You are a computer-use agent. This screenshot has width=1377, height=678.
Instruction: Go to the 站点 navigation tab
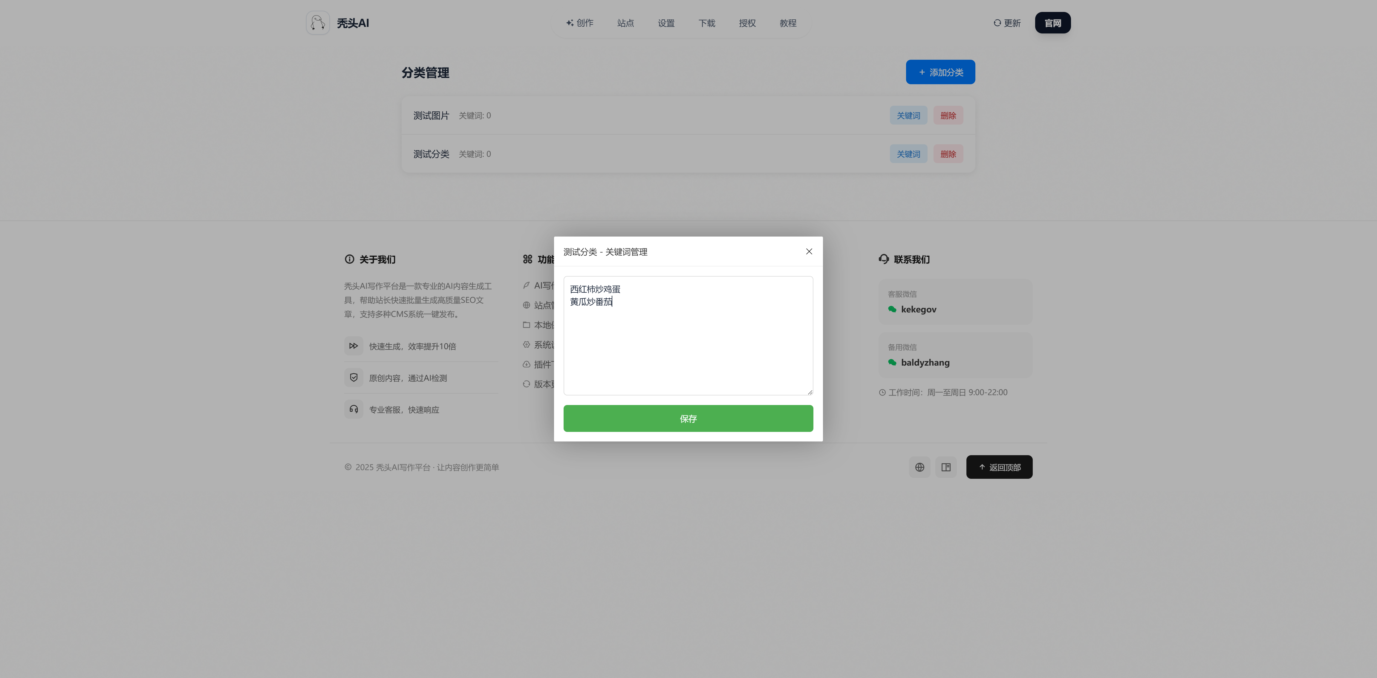[625, 23]
